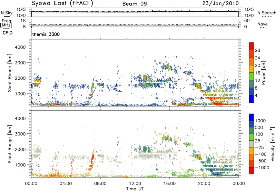
Task: Click the '4000' tick on velocity panel
Action: pos(20,118)
